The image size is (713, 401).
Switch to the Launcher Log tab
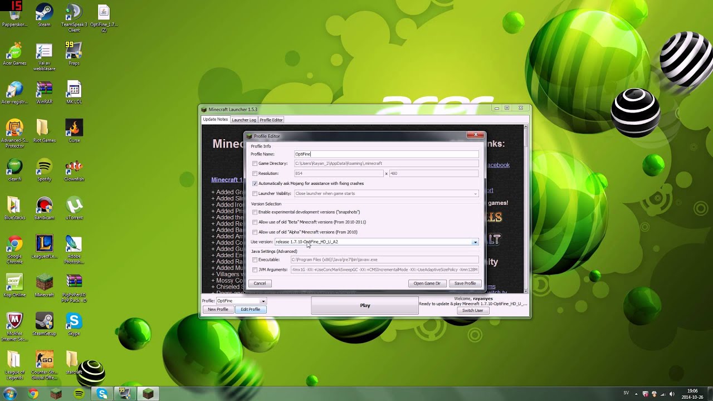tap(243, 120)
